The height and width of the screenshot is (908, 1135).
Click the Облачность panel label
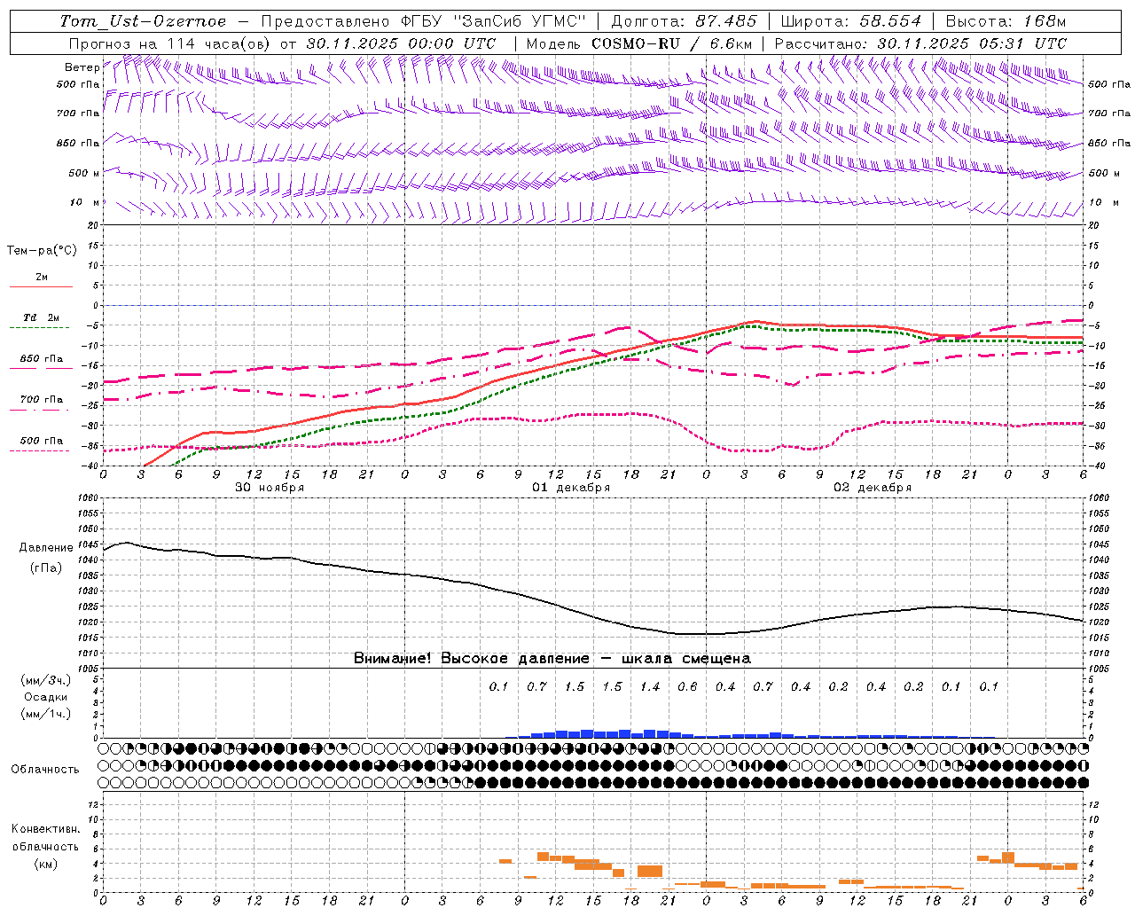point(45,769)
